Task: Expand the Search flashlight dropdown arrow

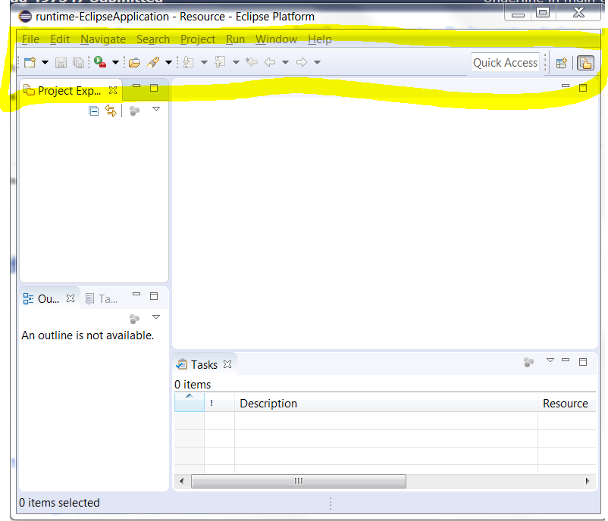Action: coord(168,62)
